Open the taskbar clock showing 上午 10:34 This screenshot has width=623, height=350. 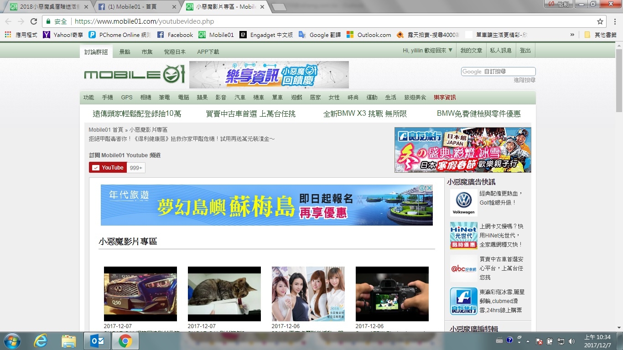coord(597,341)
